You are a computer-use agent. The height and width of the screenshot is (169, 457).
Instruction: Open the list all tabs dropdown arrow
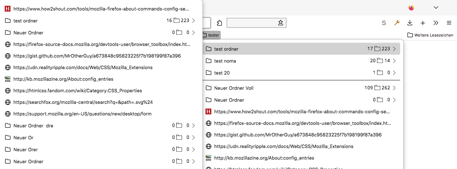436,8
